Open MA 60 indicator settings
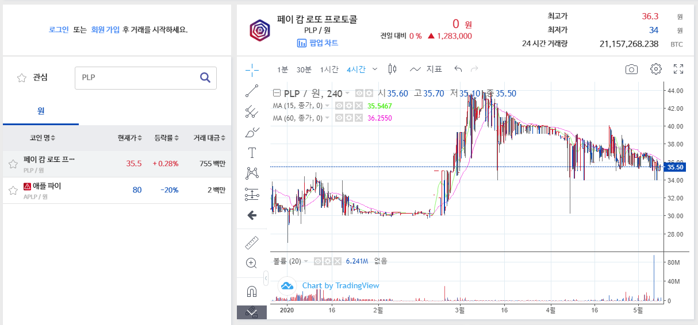 click(x=348, y=118)
